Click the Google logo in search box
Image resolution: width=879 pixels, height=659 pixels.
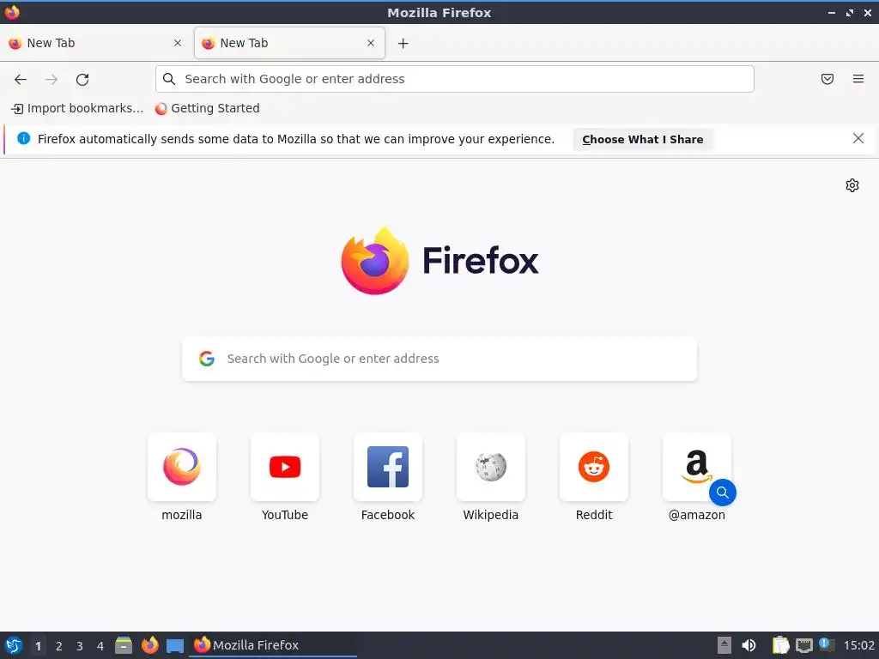207,359
